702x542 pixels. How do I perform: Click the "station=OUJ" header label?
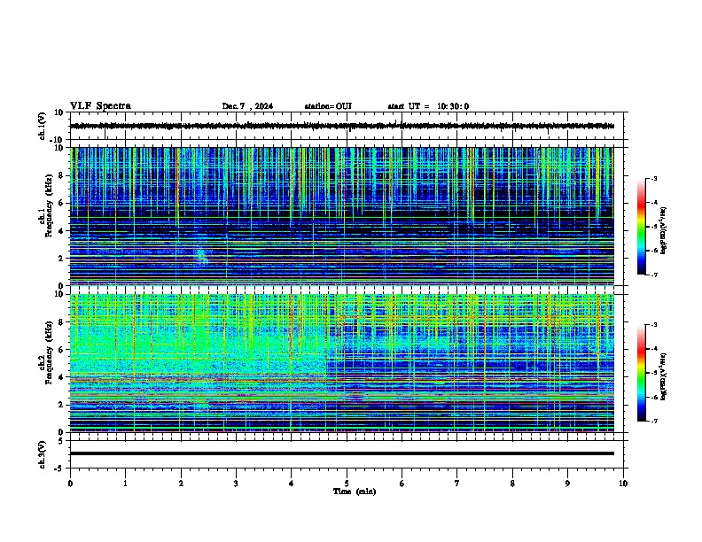[328, 106]
